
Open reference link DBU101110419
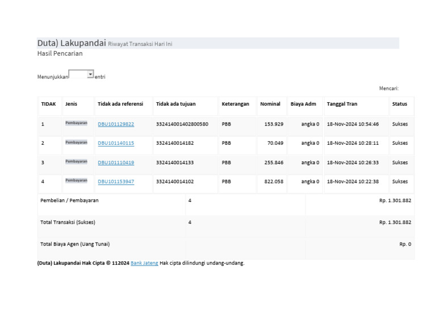point(116,162)
